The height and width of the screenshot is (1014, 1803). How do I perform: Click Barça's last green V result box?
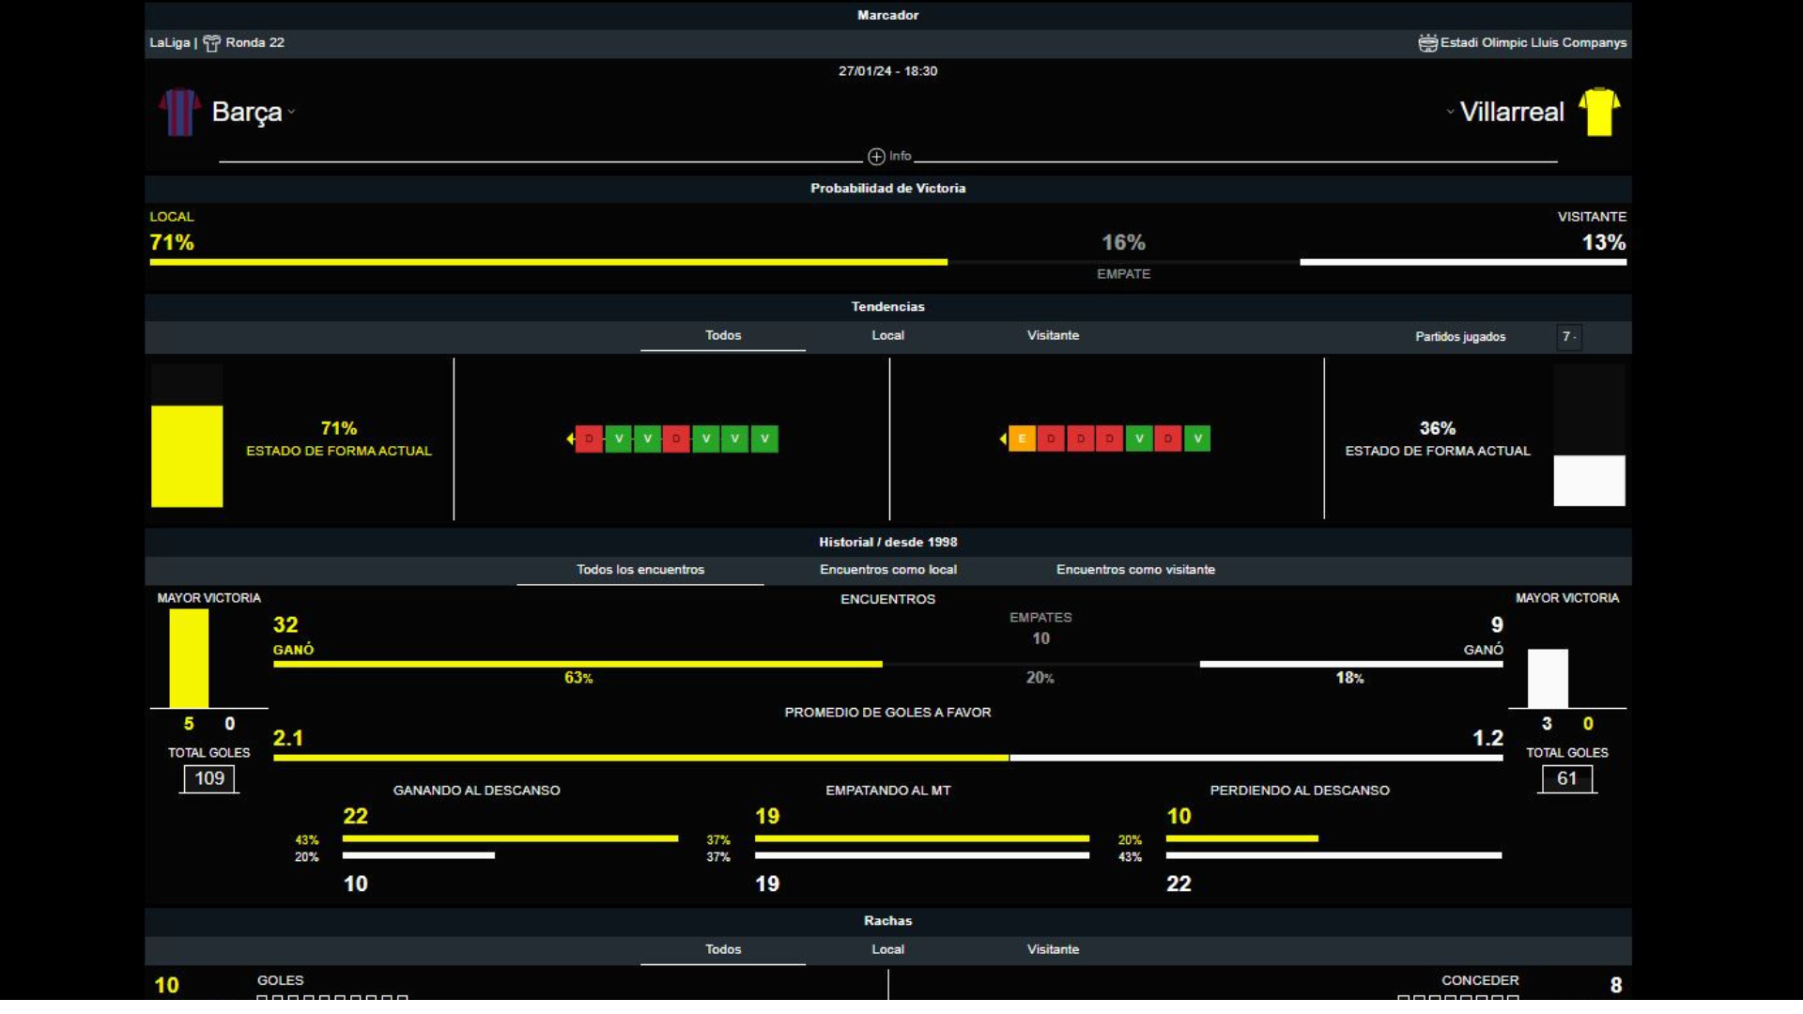point(764,439)
